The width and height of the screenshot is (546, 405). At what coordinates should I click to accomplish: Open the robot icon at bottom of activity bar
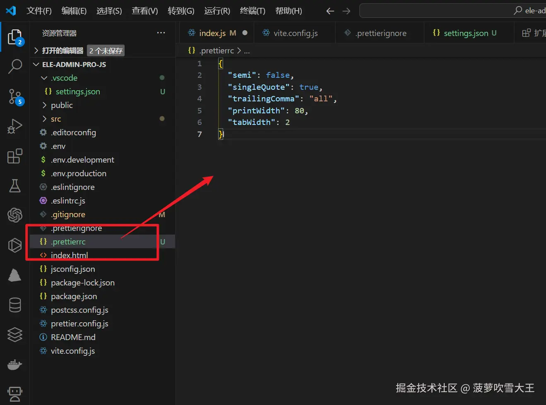[15, 394]
